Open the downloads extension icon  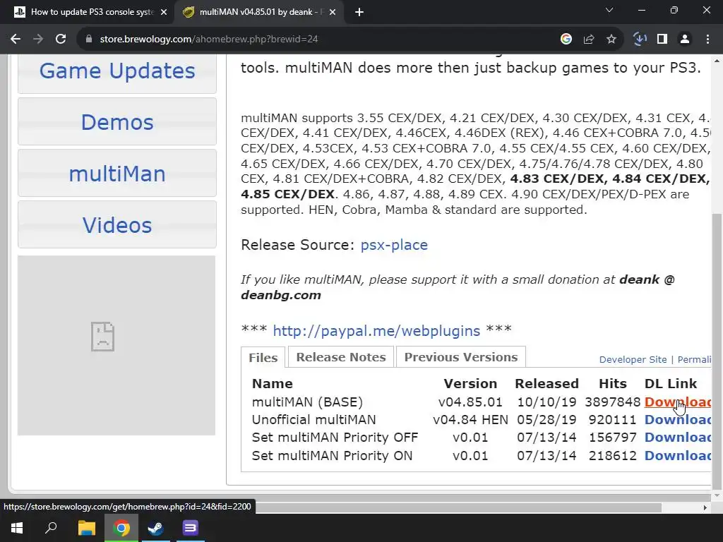[640, 40]
